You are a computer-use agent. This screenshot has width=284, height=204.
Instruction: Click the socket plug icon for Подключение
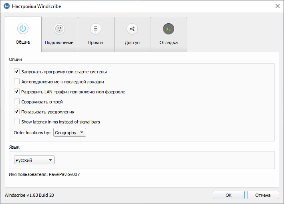click(59, 29)
